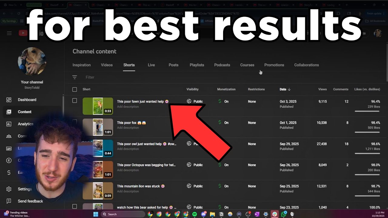Select the Shorts tab
Screen dimensions: 388x218
point(129,65)
